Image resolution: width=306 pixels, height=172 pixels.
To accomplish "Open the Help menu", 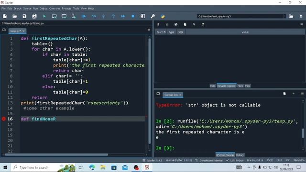I will [x=91, y=9].
